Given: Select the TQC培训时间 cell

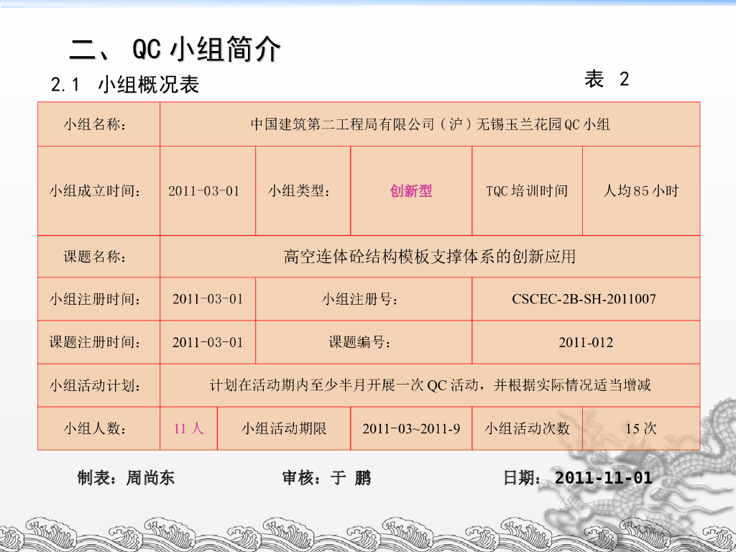Looking at the screenshot, I should point(527,190).
